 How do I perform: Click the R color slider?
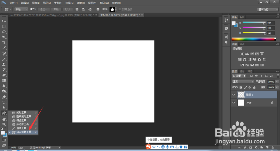coord(254,22)
